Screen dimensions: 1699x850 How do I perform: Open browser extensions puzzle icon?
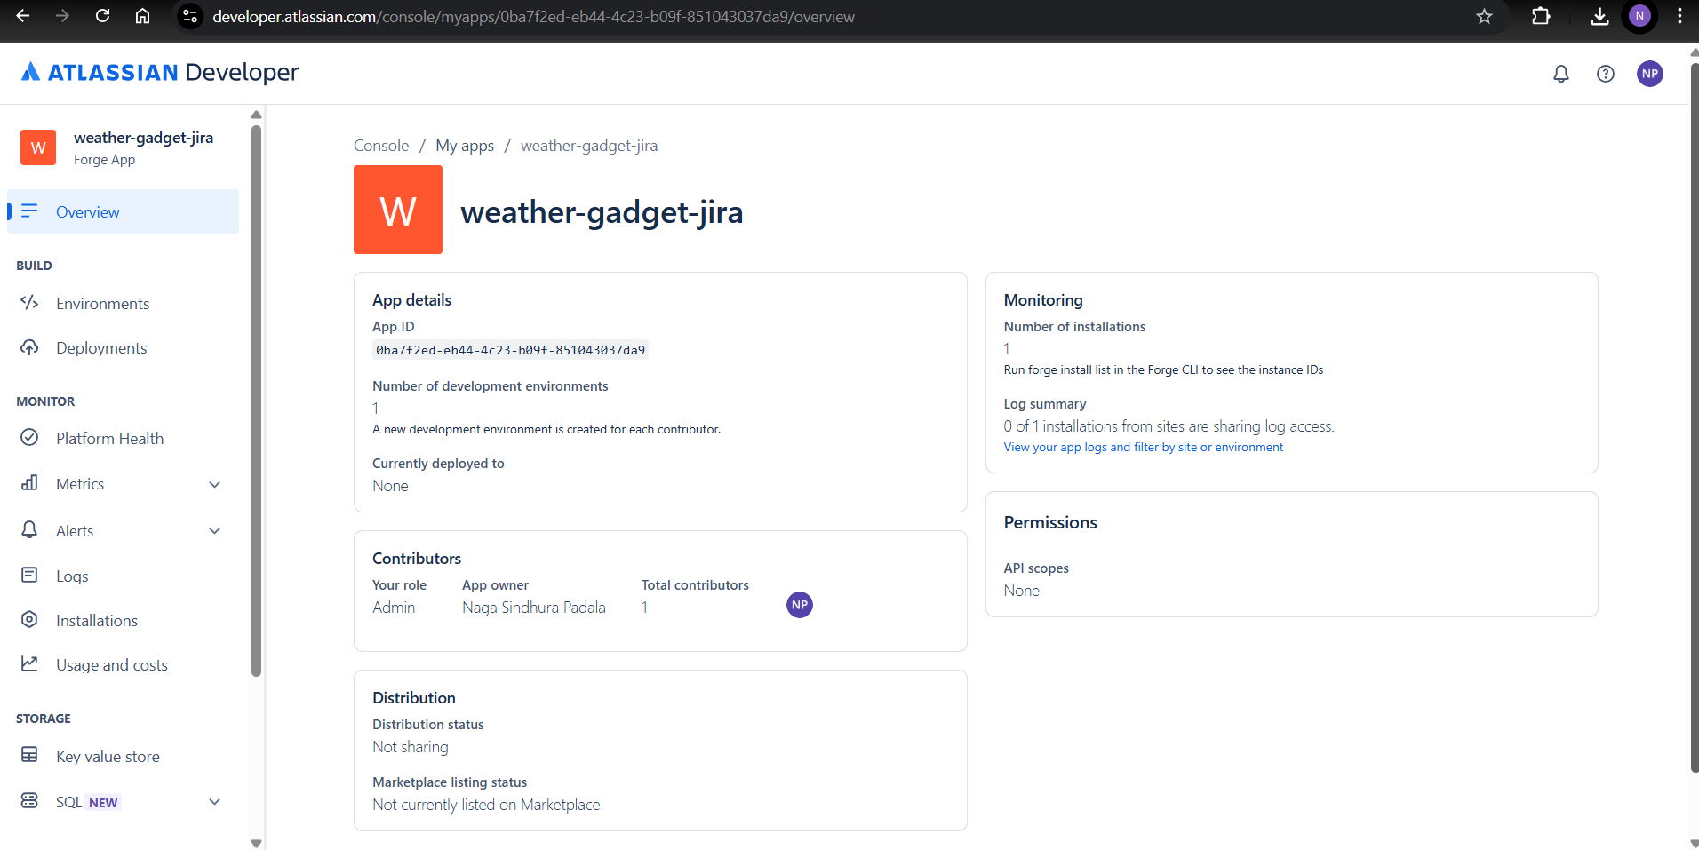click(x=1541, y=16)
